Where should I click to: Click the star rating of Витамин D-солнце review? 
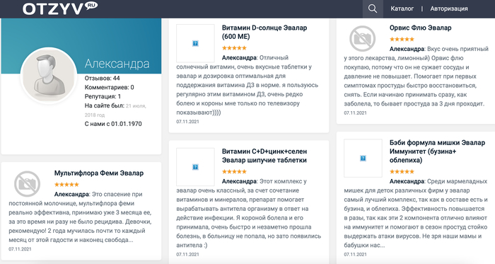[234, 48]
